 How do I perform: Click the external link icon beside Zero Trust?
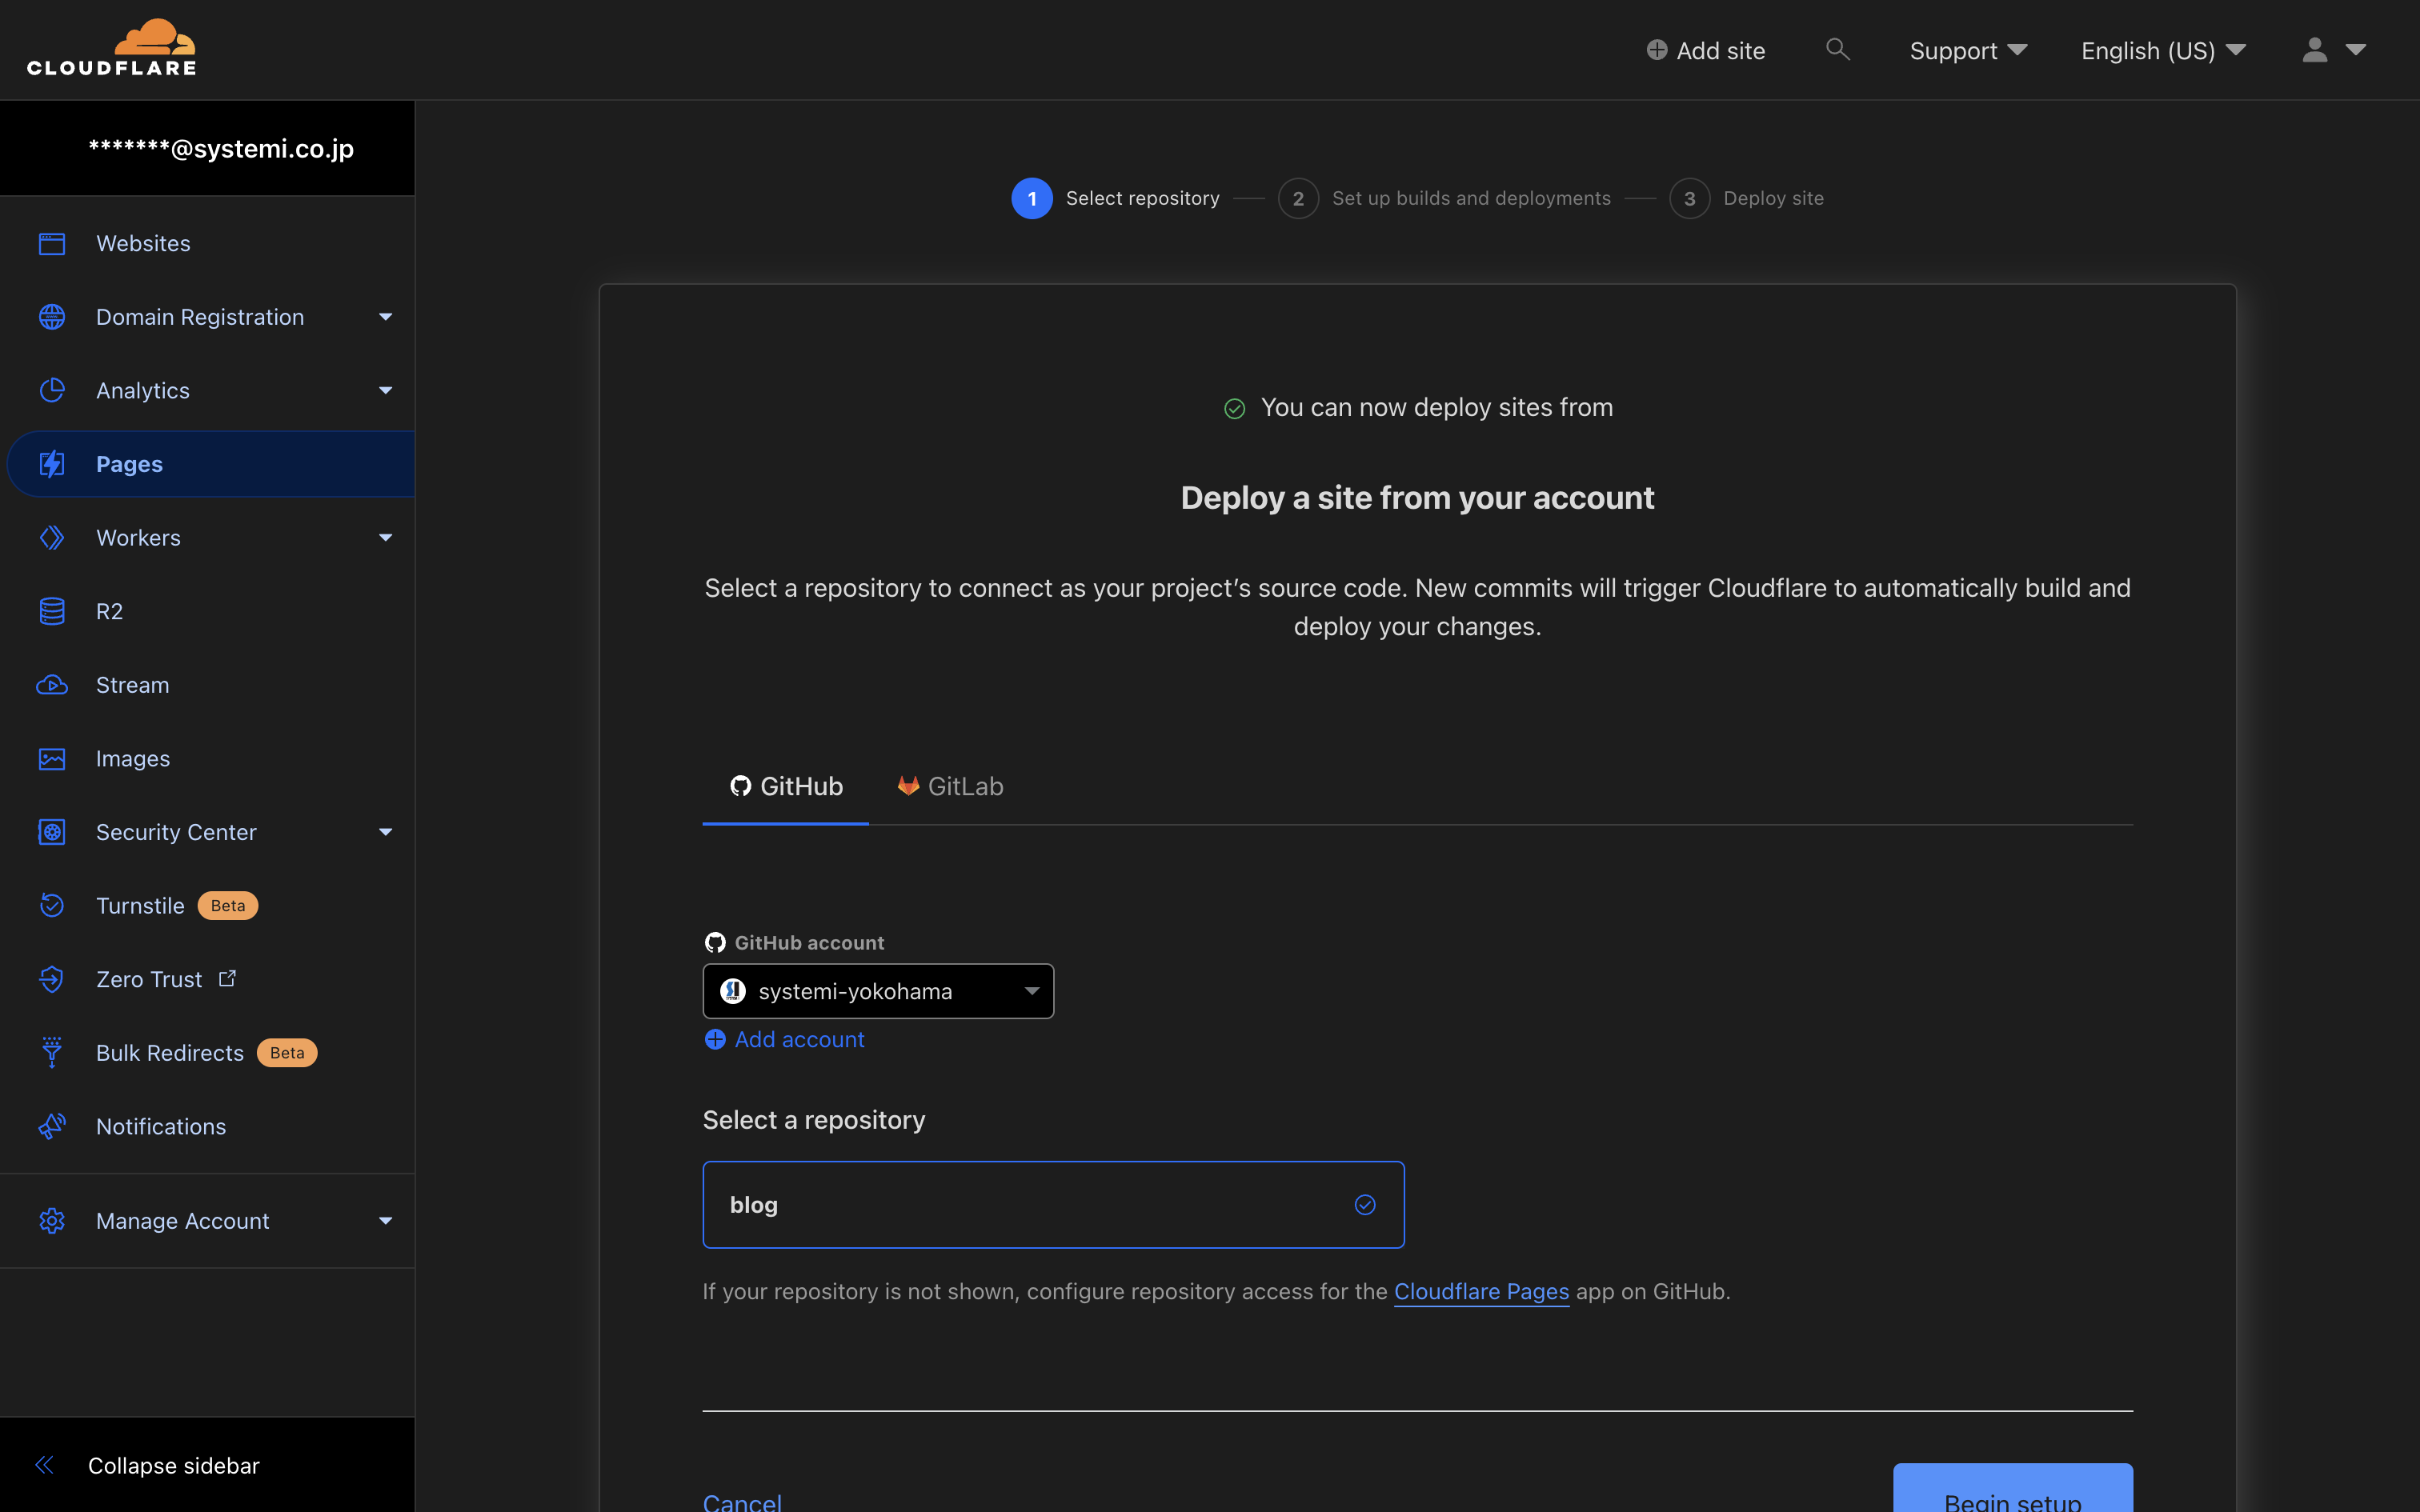tap(228, 978)
